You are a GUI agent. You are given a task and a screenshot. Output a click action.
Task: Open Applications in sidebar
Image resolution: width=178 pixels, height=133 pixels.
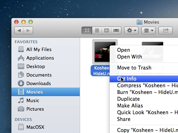pyautogui.click(x=46, y=58)
